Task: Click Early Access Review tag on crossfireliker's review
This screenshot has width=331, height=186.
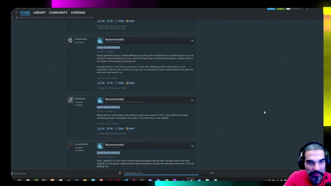Action: tap(108, 153)
